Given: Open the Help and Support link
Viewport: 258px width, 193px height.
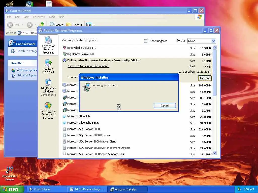Looking at the screenshot, I should [x=27, y=75].
